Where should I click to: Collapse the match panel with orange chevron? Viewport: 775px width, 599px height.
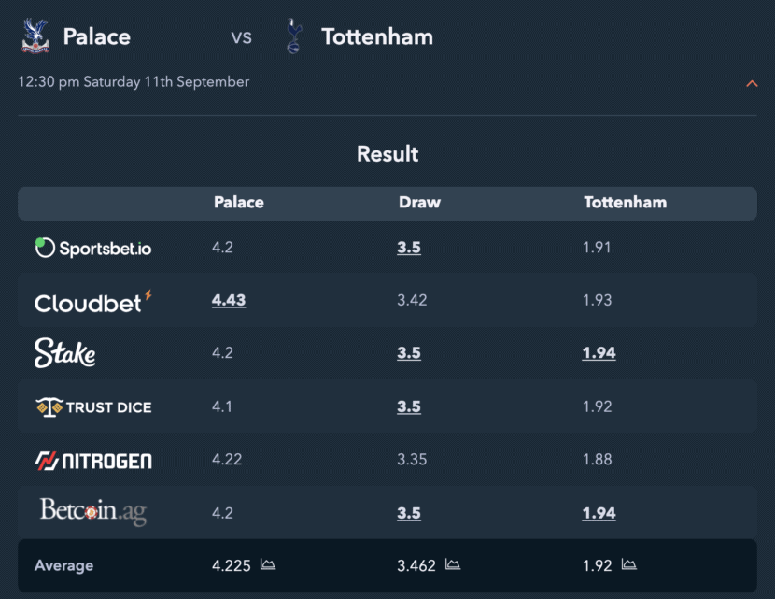coord(752,83)
